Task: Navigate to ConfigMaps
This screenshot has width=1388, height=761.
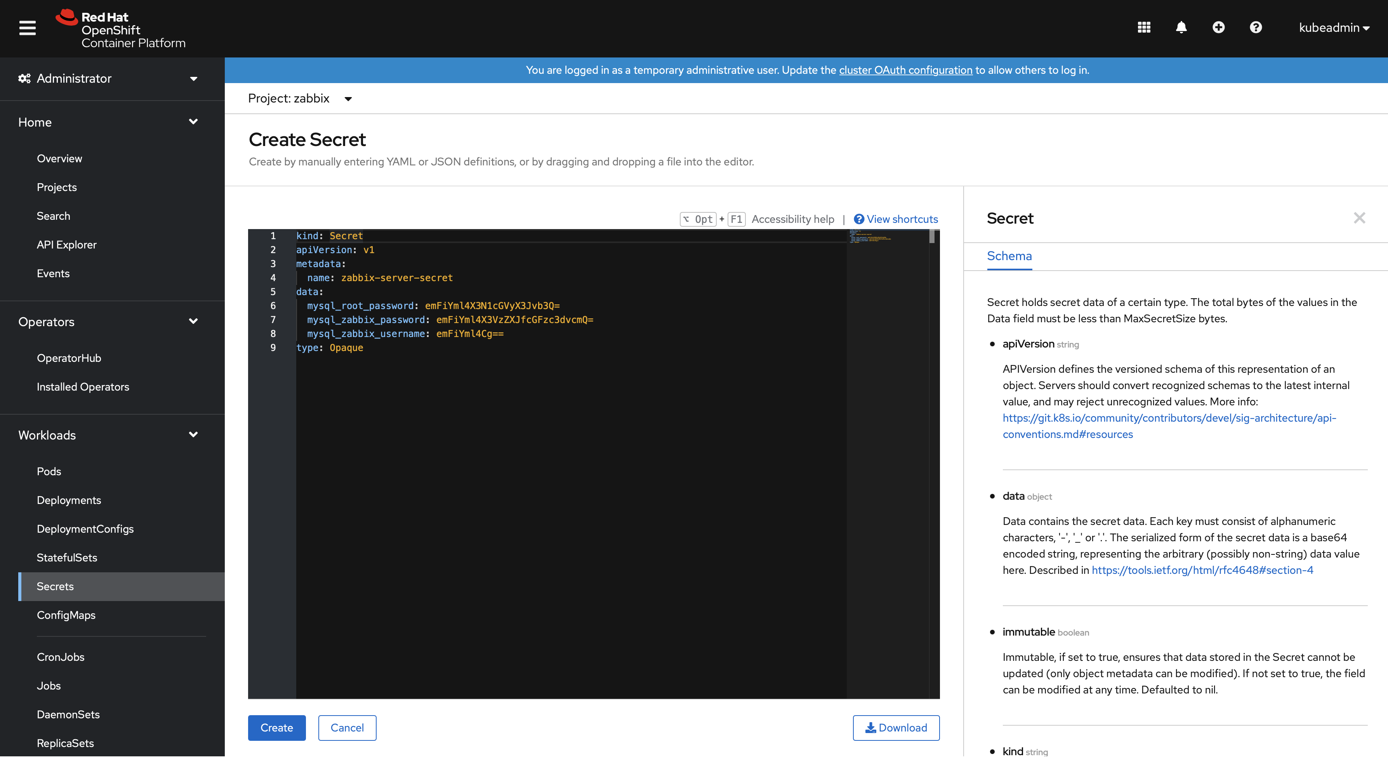Action: [66, 615]
